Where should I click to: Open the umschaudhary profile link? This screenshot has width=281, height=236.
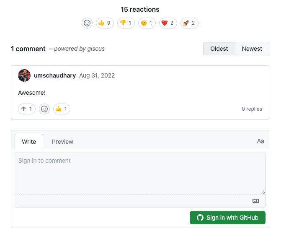click(x=55, y=75)
